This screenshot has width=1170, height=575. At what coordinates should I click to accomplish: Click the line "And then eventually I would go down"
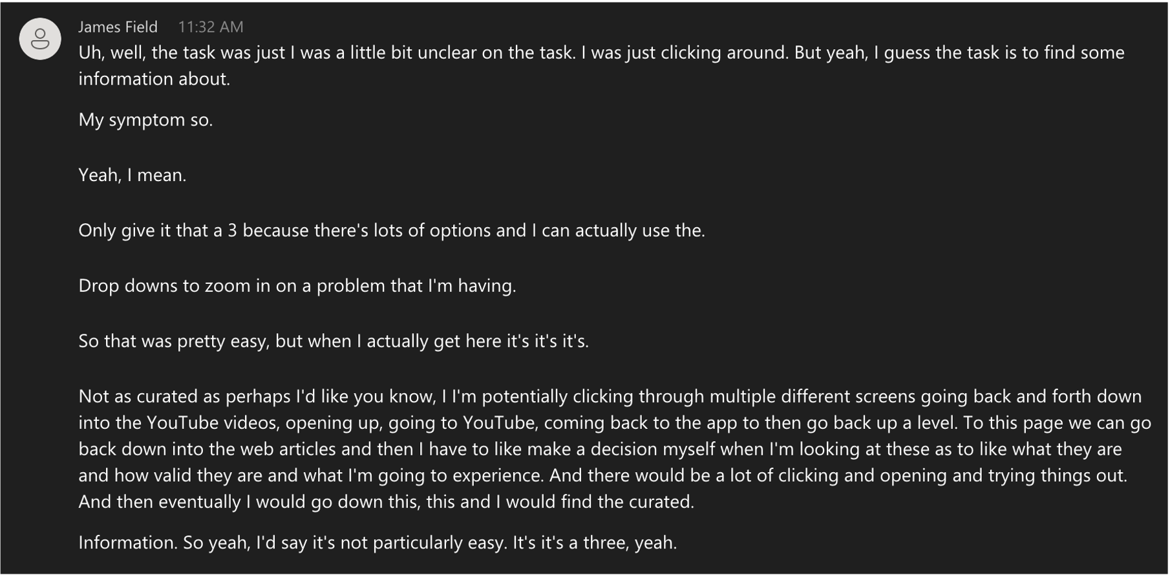[386, 502]
